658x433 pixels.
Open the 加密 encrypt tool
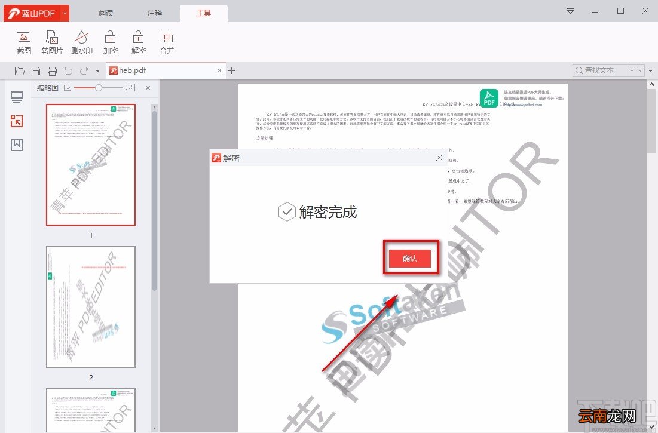(111, 42)
